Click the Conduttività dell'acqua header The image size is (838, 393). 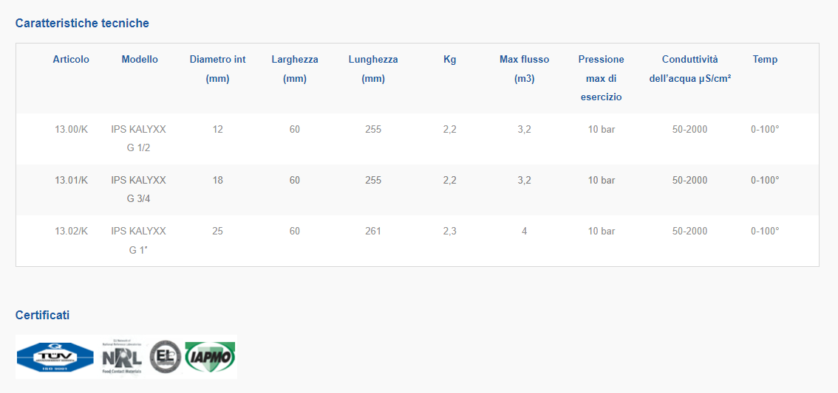pyautogui.click(x=690, y=69)
